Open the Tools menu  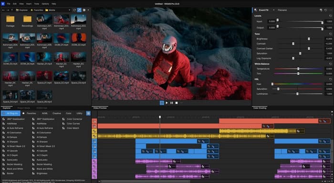[x=37, y=4]
